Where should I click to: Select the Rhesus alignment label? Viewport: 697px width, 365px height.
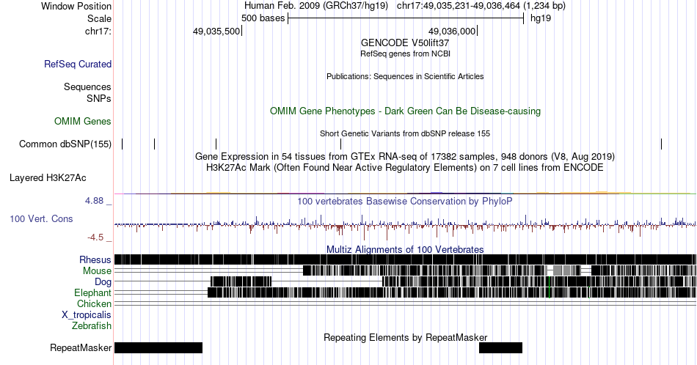(x=95, y=259)
